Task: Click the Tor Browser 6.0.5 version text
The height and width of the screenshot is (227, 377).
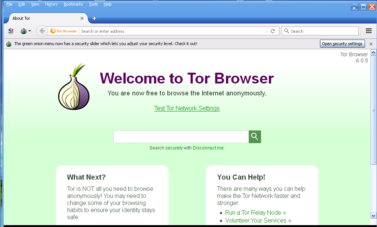Action: [354, 57]
